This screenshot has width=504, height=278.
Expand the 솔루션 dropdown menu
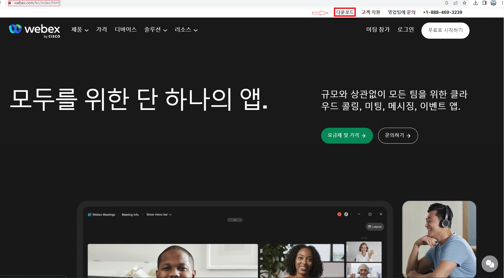coord(156,30)
